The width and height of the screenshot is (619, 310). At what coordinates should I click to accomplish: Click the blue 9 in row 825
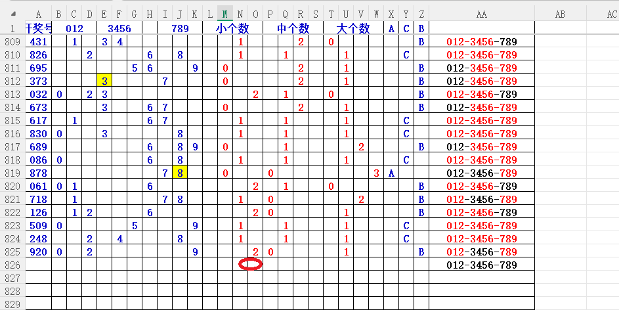click(195, 252)
